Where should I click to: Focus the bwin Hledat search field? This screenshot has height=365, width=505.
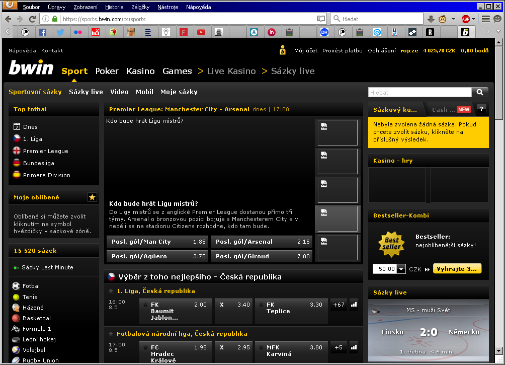420,93
